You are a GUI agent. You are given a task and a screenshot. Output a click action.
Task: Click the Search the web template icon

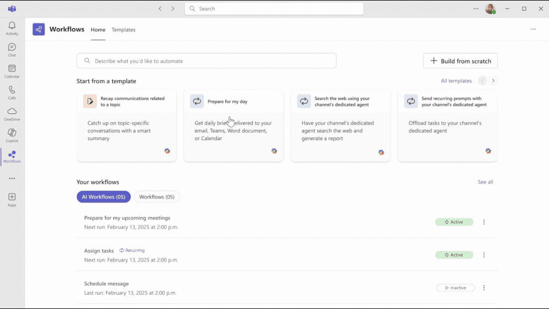pyautogui.click(x=304, y=101)
